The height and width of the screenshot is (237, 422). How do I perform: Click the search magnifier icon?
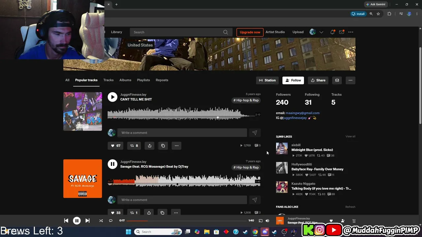pos(226,32)
